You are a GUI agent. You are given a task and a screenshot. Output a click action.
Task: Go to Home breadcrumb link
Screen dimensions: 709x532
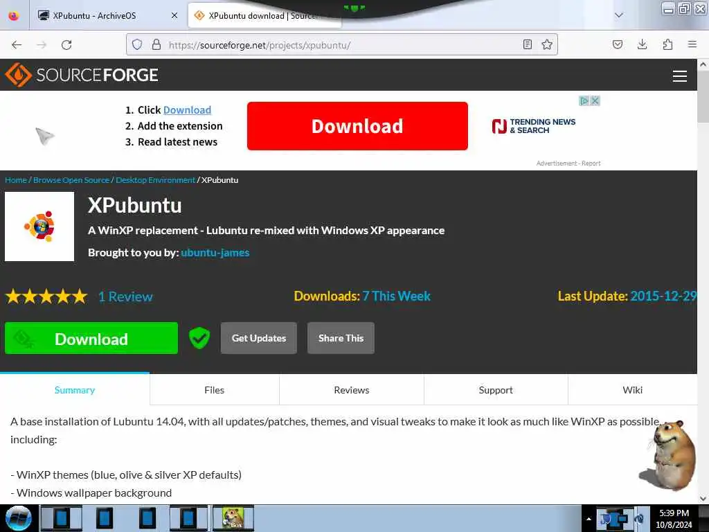tap(16, 180)
